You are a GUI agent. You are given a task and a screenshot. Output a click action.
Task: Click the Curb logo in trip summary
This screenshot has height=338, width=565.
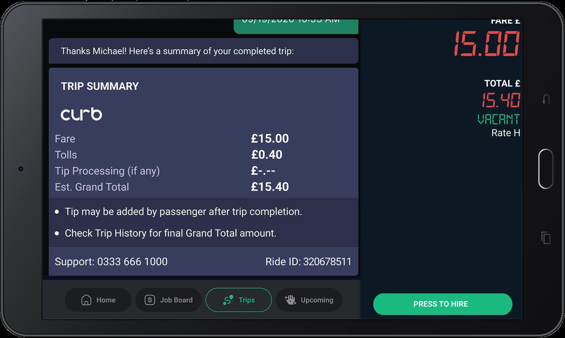[81, 114]
